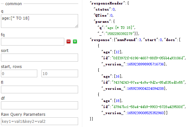
Task: Click the "status" key in response
Action: tap(102, 9)
